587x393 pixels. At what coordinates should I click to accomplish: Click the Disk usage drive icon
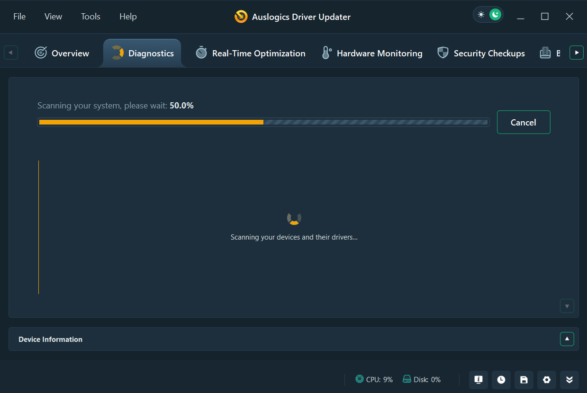[x=406, y=379]
